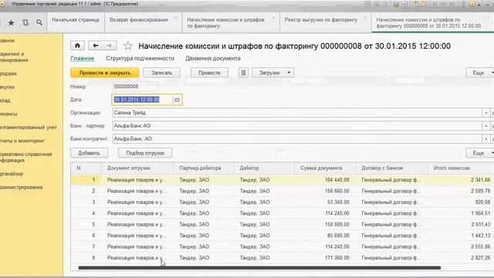Click the Организация field Сапина Трейд
494x278 pixels.
(x=297, y=113)
